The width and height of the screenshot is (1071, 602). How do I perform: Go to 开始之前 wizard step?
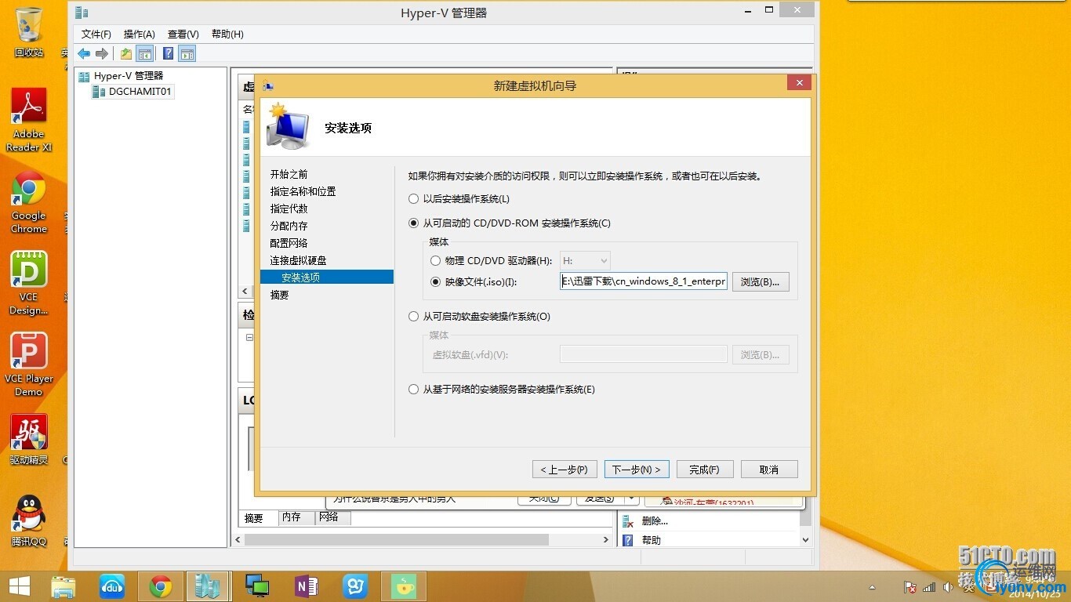[289, 174]
